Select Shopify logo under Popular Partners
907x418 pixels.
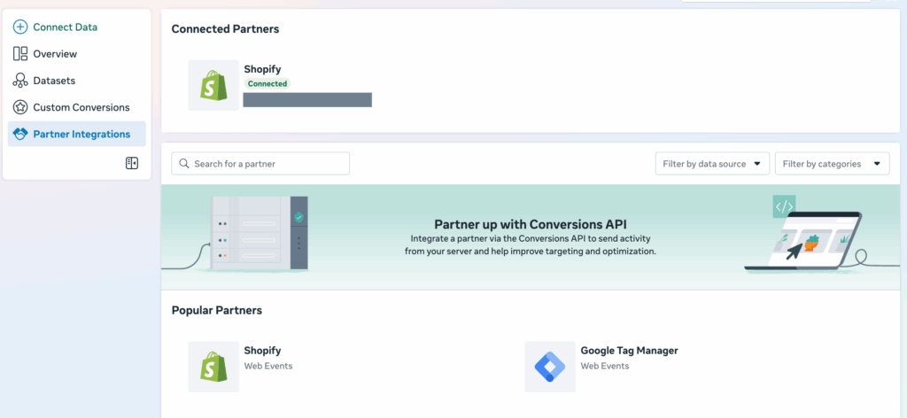click(x=213, y=367)
